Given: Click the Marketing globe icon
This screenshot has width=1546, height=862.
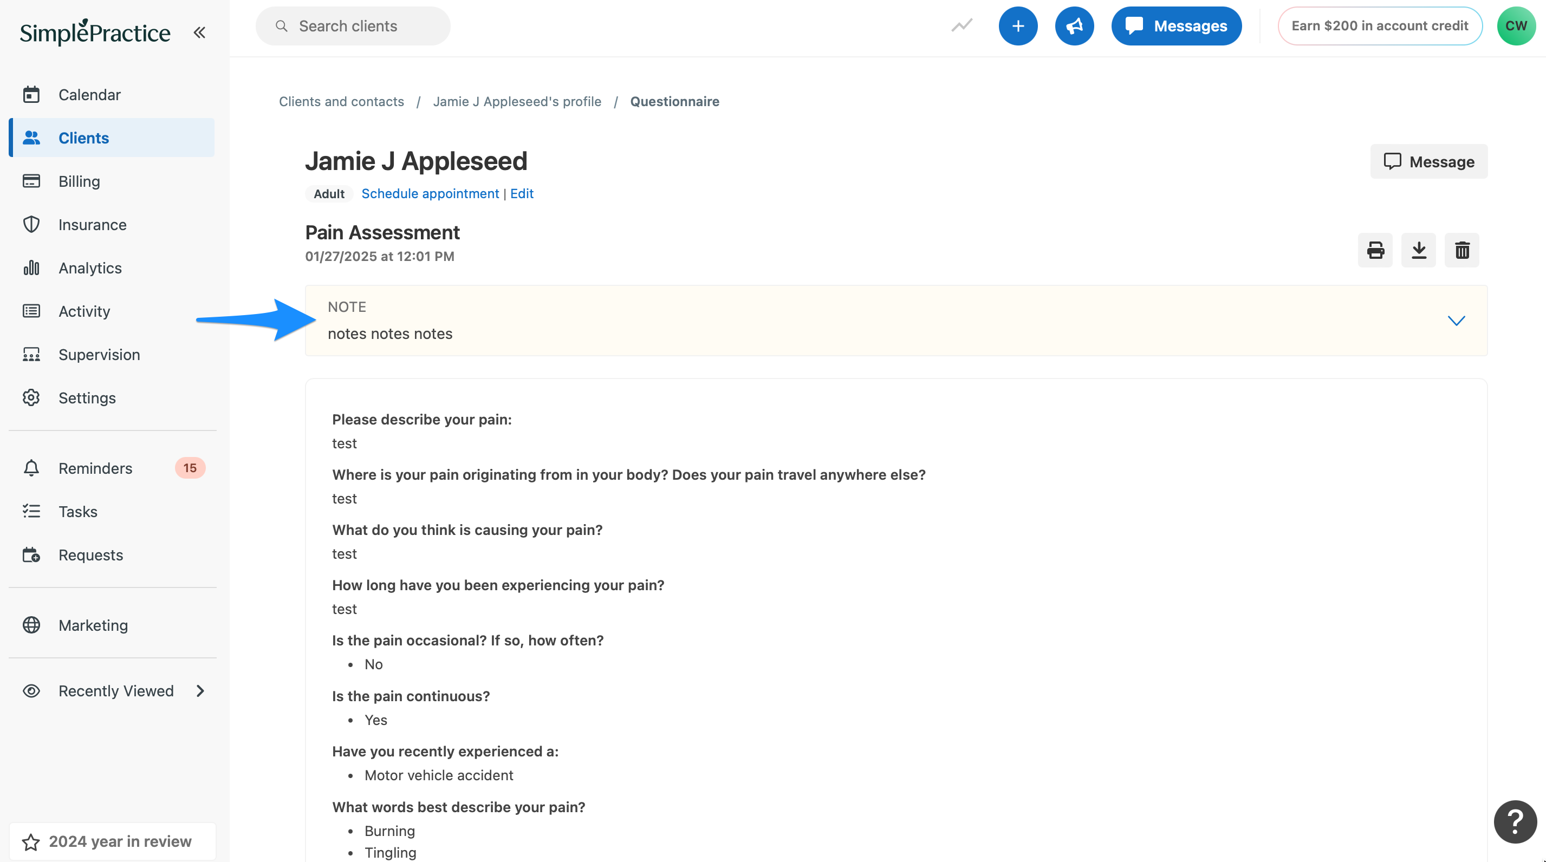Looking at the screenshot, I should [31, 625].
